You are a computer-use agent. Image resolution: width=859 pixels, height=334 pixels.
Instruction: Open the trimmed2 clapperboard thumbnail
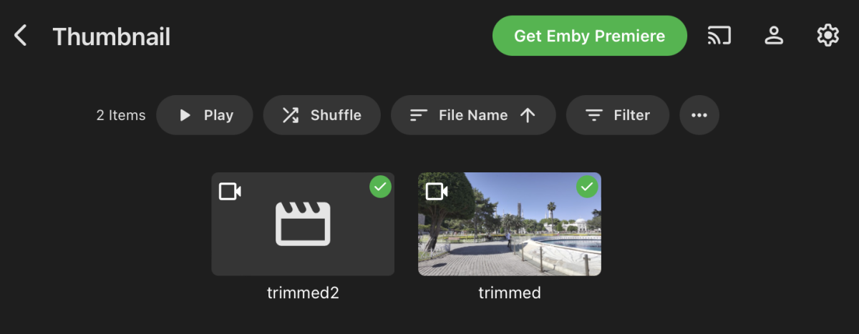(x=303, y=224)
